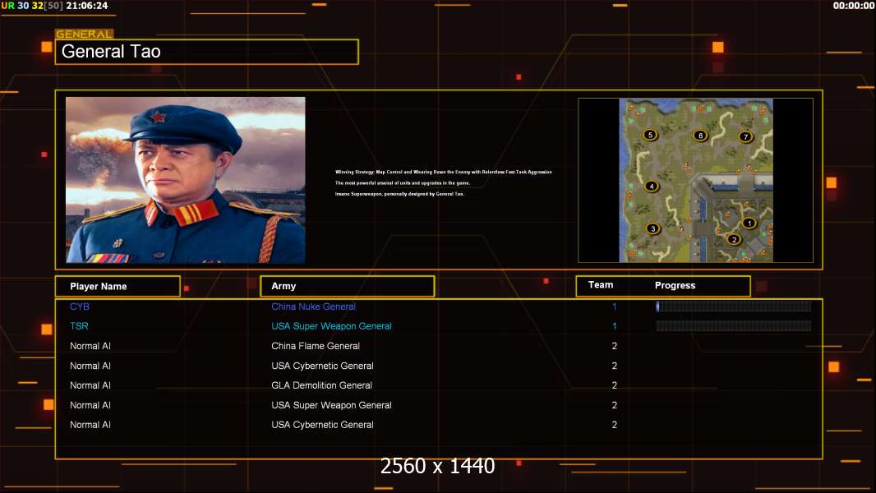Click Normal AI's USA Super Weapon General army

[331, 405]
